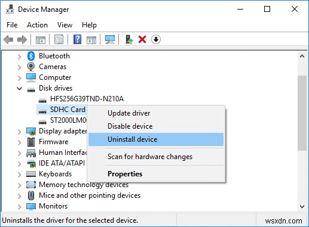Screen dimensions: 309x227
Task: Select the Firmware label
Action: pyautogui.click(x=53, y=142)
